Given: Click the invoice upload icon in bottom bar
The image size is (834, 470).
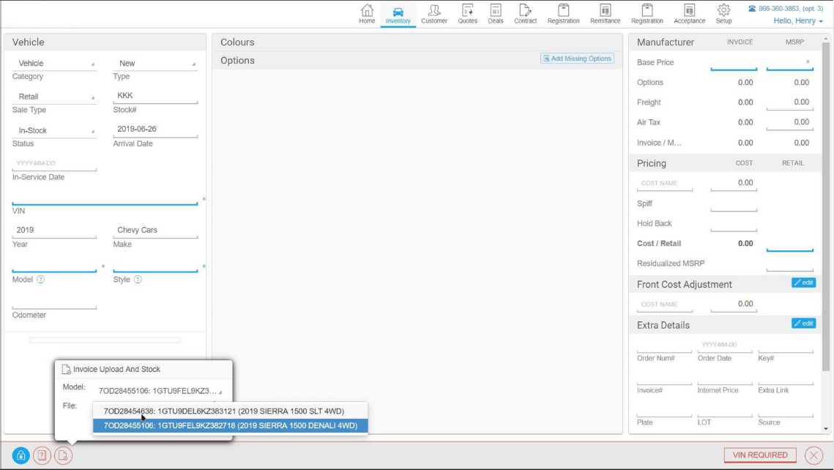Looking at the screenshot, I should [63, 455].
